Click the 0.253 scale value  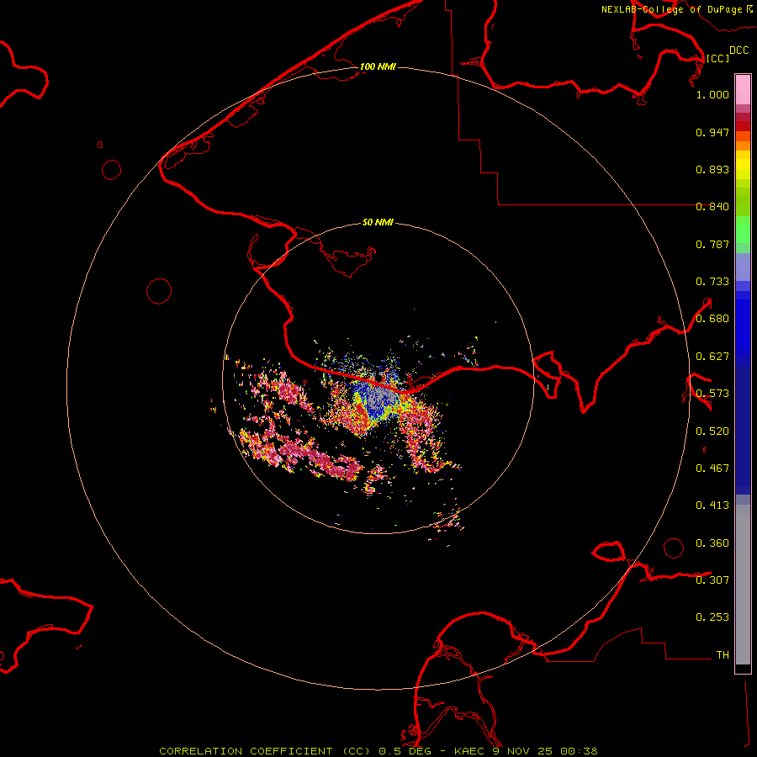[x=712, y=617]
